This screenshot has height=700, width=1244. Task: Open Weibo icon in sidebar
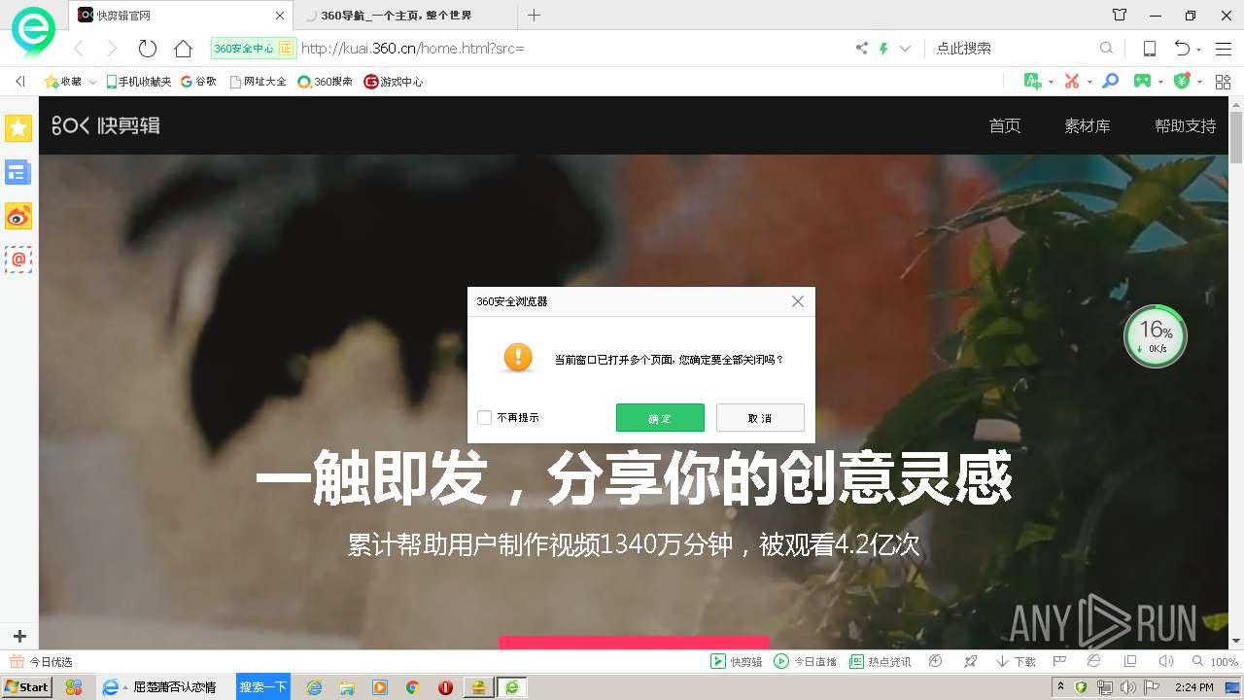point(18,216)
